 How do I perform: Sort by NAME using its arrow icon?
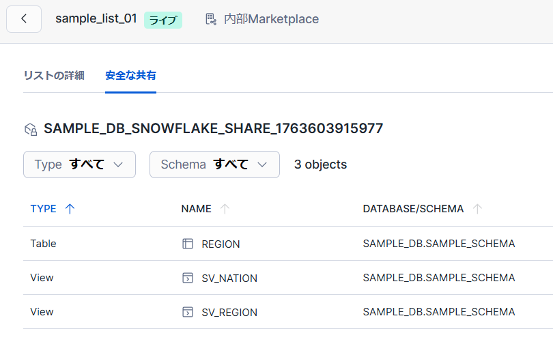pos(225,209)
